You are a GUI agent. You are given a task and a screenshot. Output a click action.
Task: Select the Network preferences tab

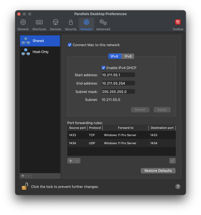point(86,25)
